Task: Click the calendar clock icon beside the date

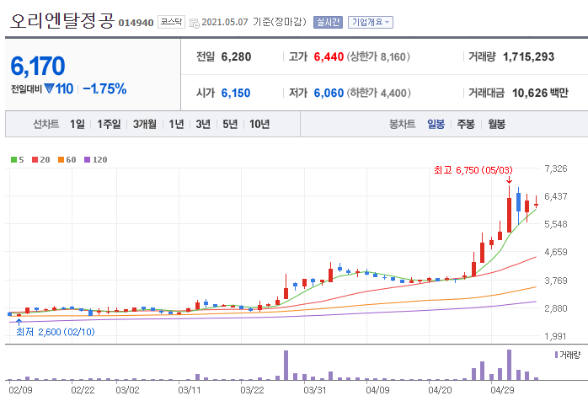Action: (x=195, y=23)
